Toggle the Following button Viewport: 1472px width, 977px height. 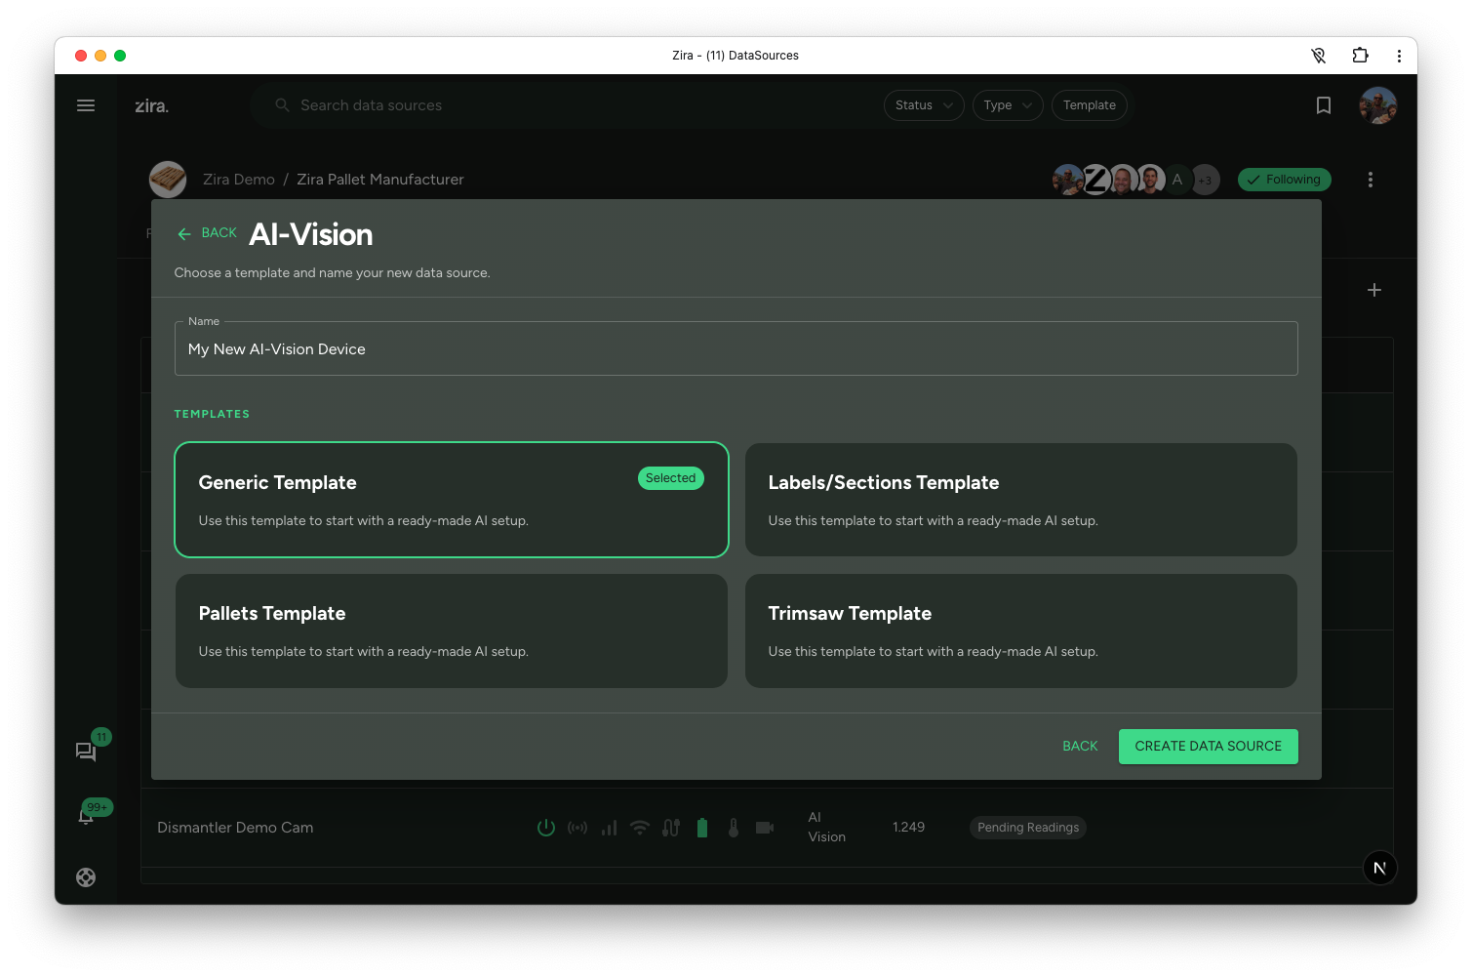pyautogui.click(x=1285, y=180)
